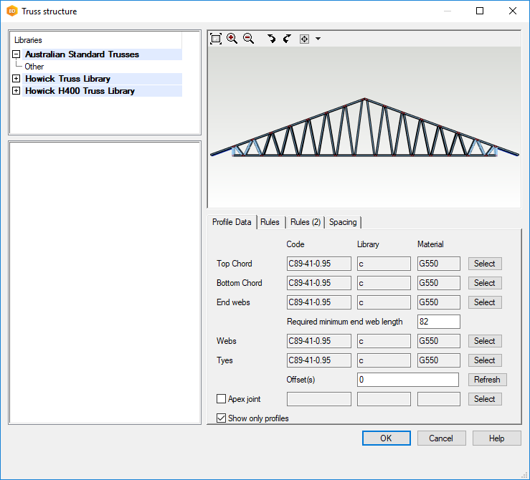Switch to the Rules tab
The width and height of the screenshot is (530, 480).
[x=270, y=222]
